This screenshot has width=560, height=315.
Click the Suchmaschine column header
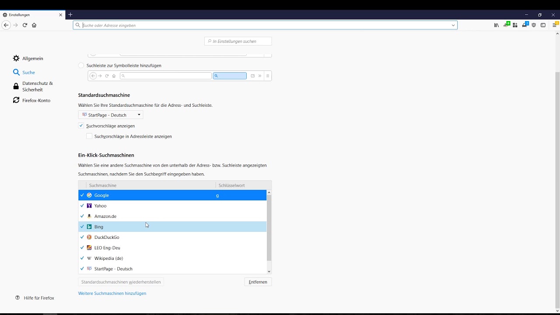tap(151, 185)
